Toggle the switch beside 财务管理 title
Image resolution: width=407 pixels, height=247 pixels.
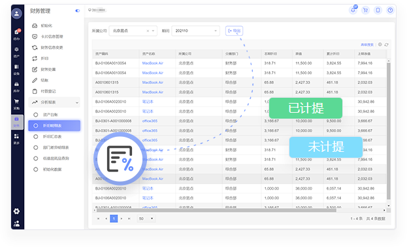[x=77, y=10]
